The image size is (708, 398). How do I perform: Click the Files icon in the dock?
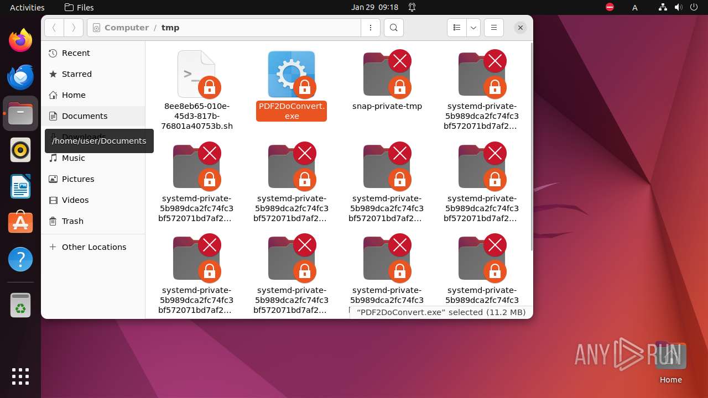[20, 113]
